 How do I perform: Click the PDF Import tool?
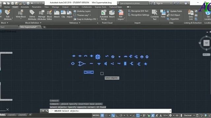[121, 15]
